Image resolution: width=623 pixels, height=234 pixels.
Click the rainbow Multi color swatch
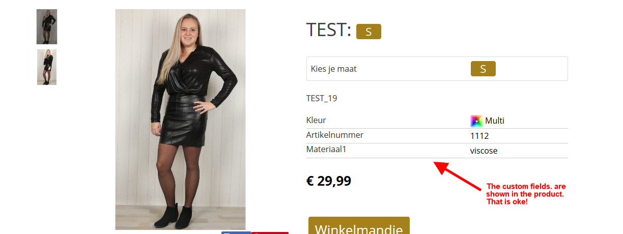coord(476,121)
